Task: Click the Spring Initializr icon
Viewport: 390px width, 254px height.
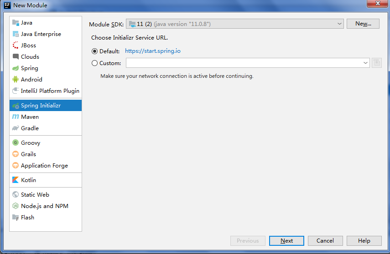Action: (x=16, y=106)
